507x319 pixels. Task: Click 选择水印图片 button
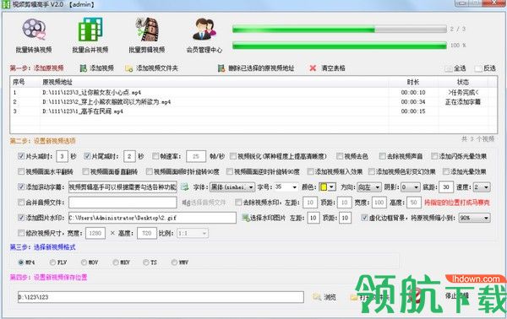point(264,218)
